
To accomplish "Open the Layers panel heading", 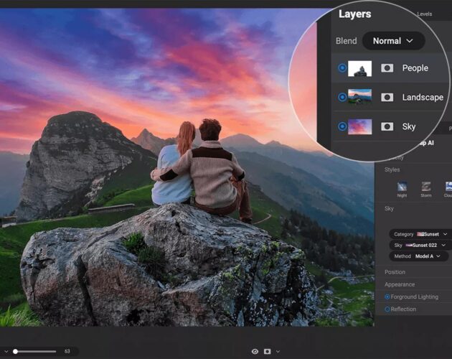I will [355, 14].
